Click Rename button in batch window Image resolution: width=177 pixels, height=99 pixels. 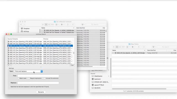tap(41, 92)
